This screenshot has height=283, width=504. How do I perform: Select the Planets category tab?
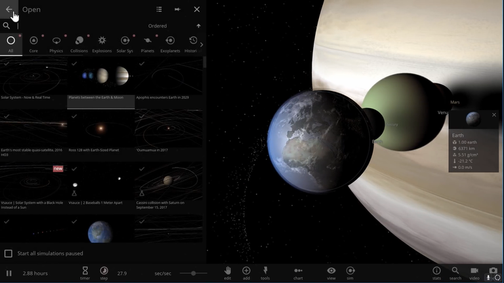pos(148,44)
